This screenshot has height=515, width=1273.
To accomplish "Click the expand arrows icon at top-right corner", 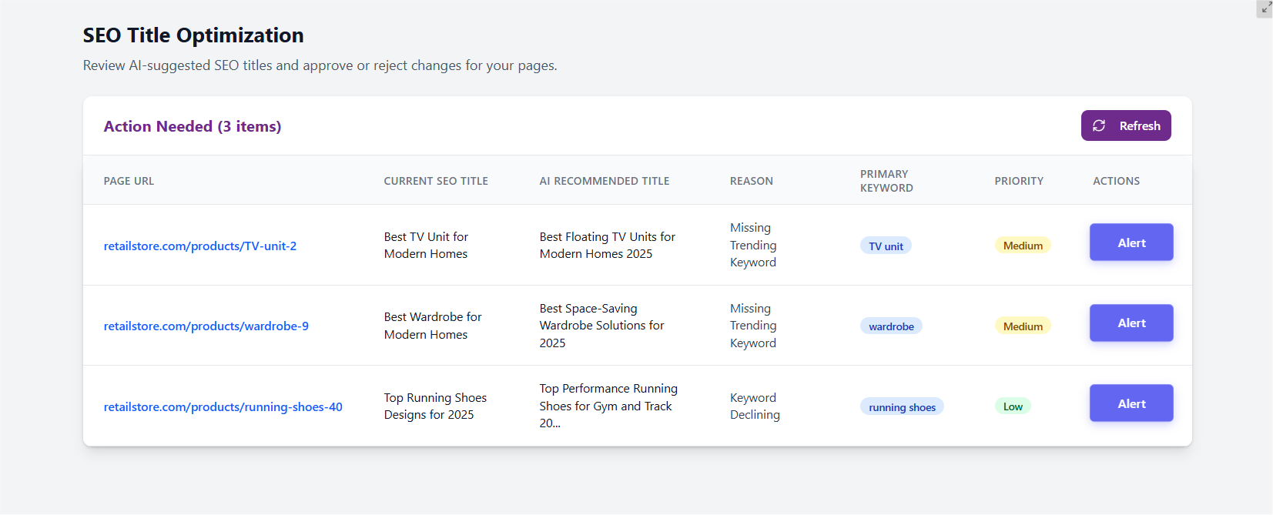I will pos(1266,8).
